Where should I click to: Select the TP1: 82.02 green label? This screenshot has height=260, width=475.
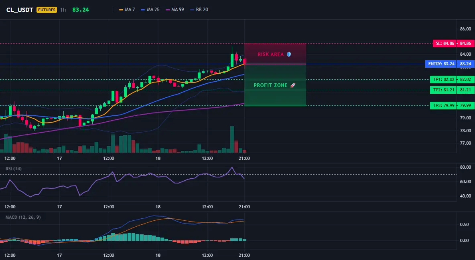point(443,80)
